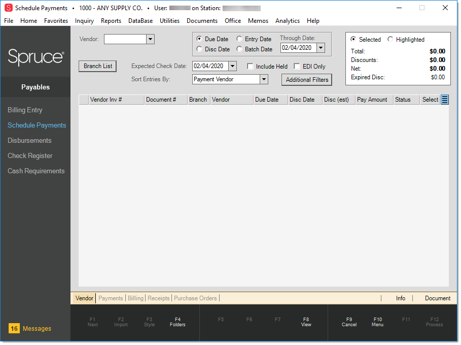Select the Entry Date radio button
461x345 pixels.
[240, 39]
